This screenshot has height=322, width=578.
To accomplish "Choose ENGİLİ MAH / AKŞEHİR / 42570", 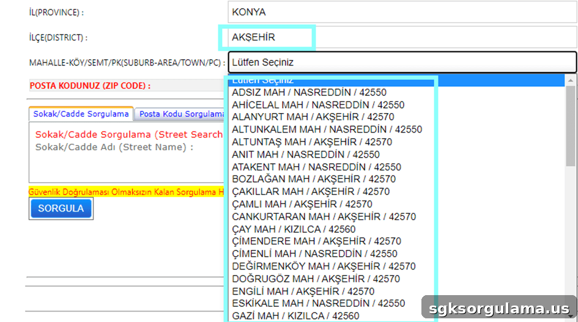I will click(x=396, y=292).
